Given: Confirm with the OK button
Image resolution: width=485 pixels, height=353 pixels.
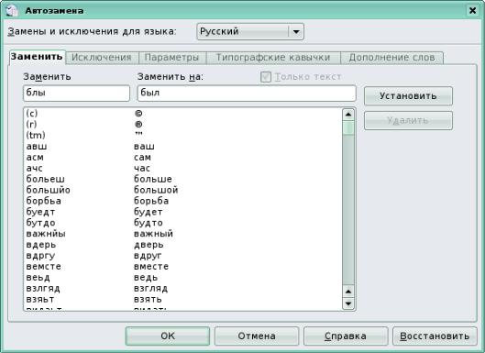Looking at the screenshot, I should click(168, 336).
